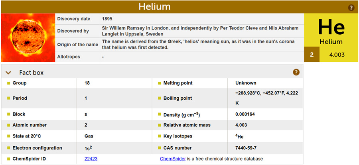Select the Origin of the name label
Screen dimensions: 359x165
click(x=78, y=45)
